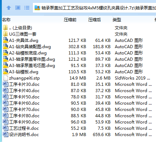Click the folder icon of UG三维图一套
The width and height of the screenshot is (156, 142).
tap(6, 34)
